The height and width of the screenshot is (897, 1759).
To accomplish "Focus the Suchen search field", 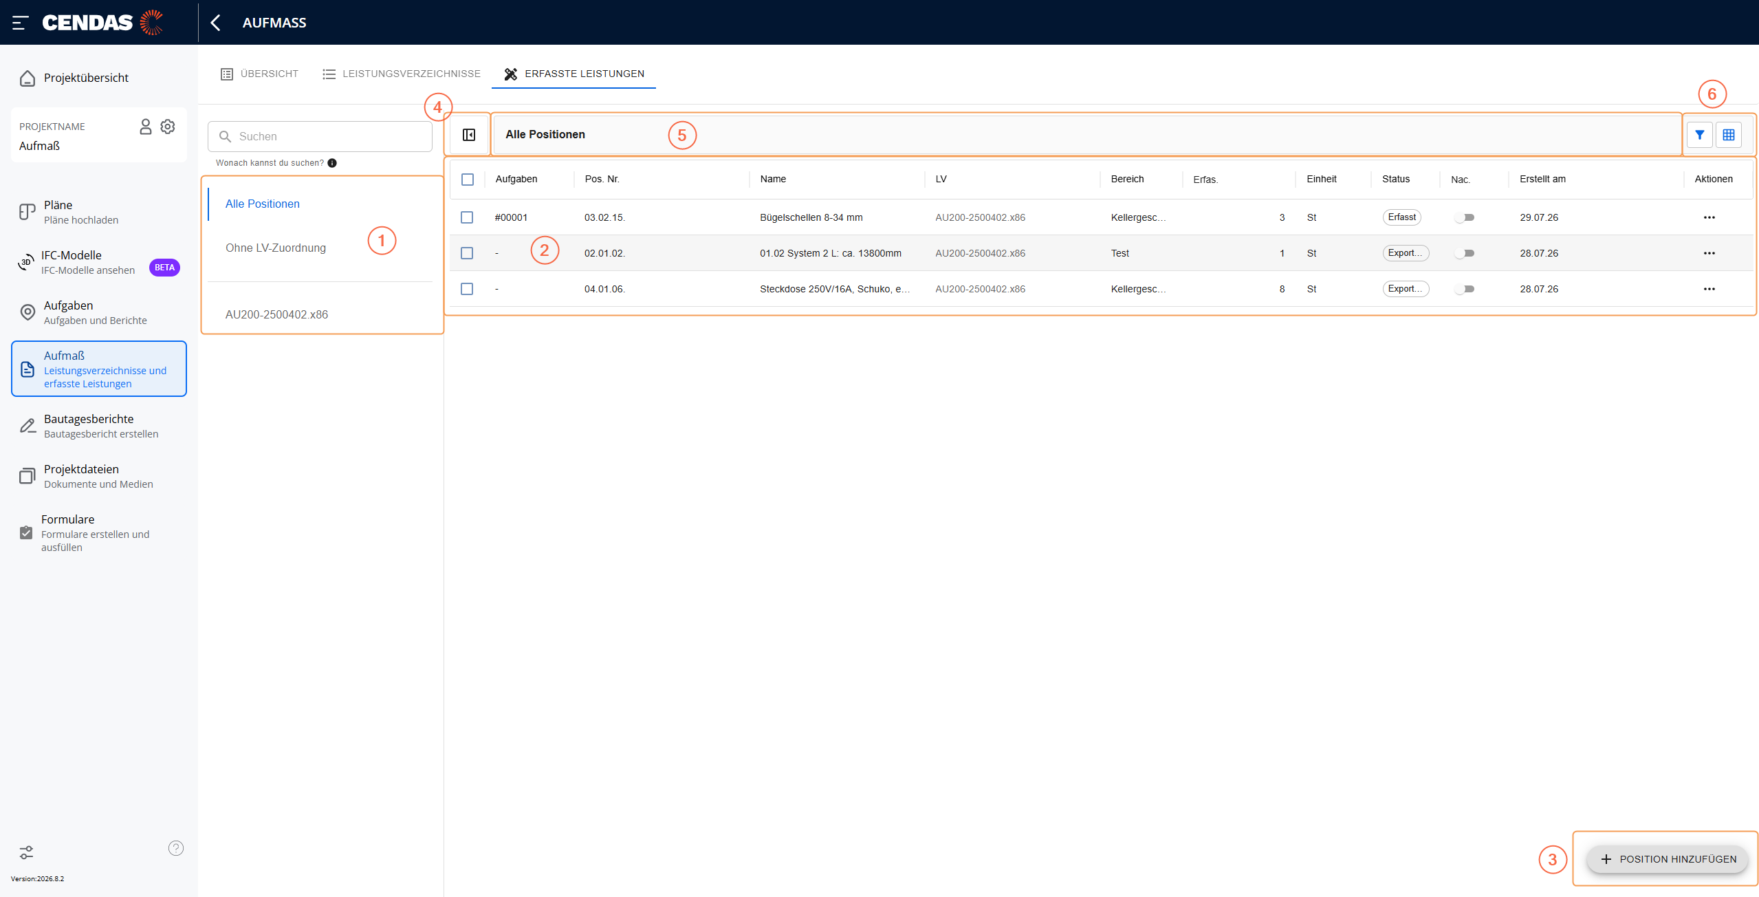I will click(x=320, y=137).
